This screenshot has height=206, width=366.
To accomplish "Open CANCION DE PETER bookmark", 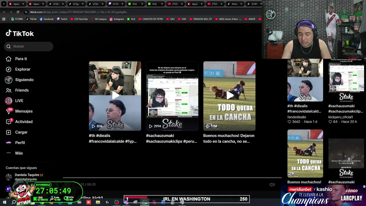I will click(150, 19).
